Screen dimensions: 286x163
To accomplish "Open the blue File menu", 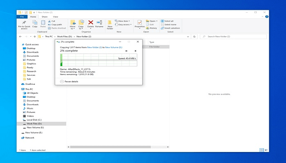I will [x=22, y=17].
